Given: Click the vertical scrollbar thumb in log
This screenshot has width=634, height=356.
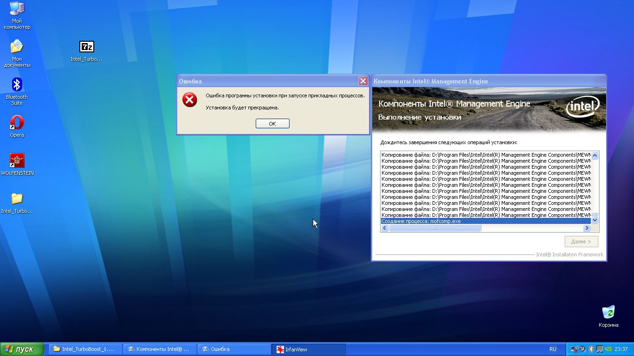Looking at the screenshot, I should point(595,214).
